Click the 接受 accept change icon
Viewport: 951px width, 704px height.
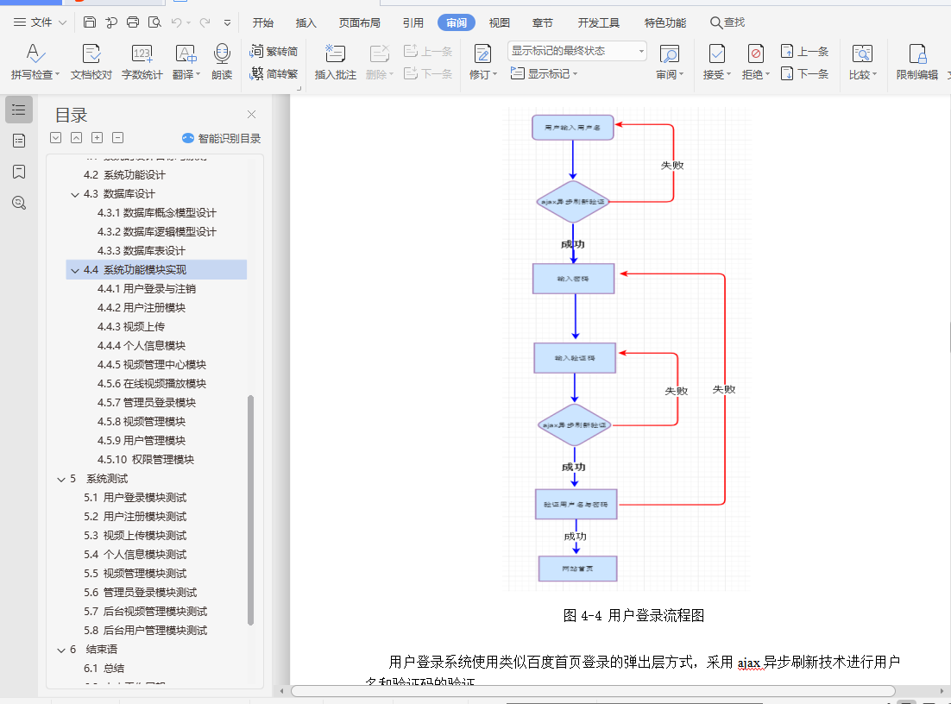coord(717,54)
